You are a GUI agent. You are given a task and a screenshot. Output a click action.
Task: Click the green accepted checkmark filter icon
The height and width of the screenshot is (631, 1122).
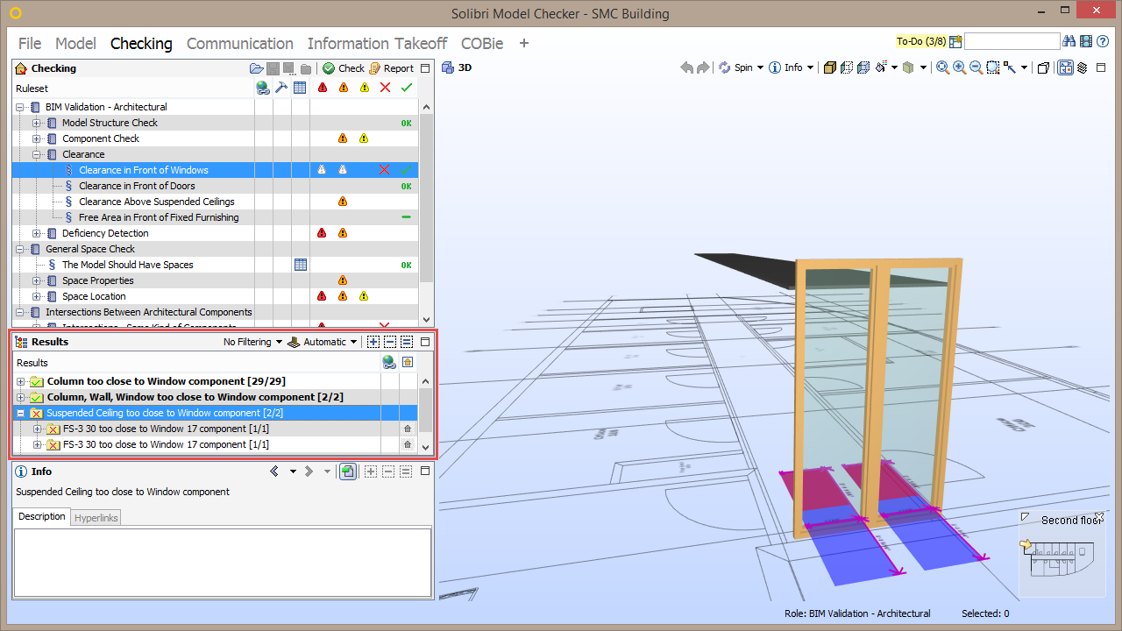(406, 88)
